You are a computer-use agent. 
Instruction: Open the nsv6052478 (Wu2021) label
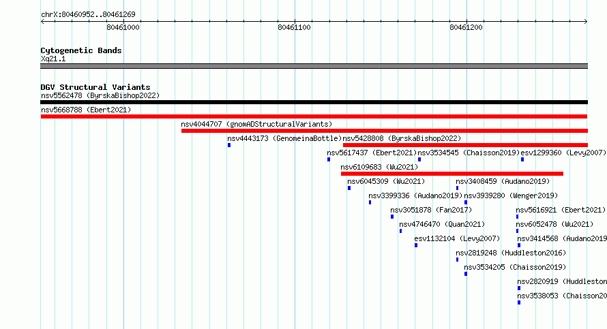[554, 224]
